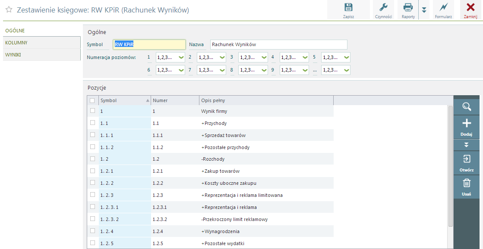Open level 8 numbering dropdown
This screenshot has width=483, height=249.
[x=253, y=70]
